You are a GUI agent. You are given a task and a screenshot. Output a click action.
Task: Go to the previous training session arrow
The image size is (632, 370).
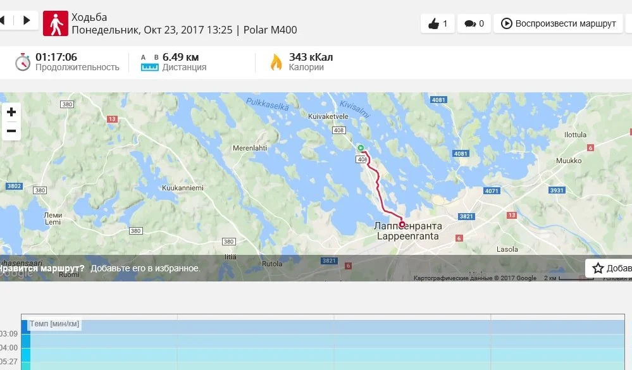(3, 20)
